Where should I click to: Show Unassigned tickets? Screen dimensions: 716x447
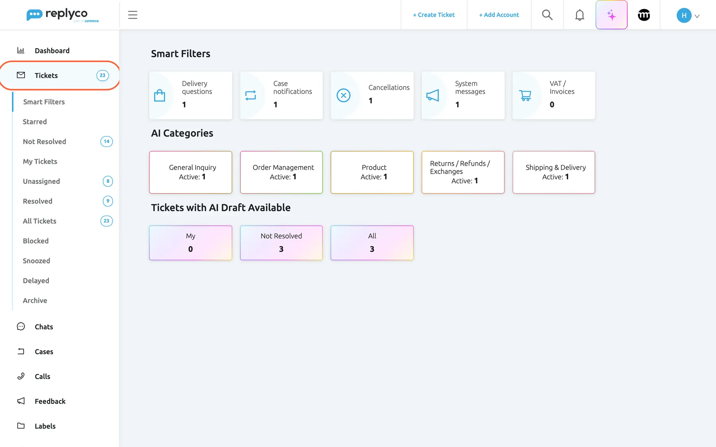coord(41,181)
